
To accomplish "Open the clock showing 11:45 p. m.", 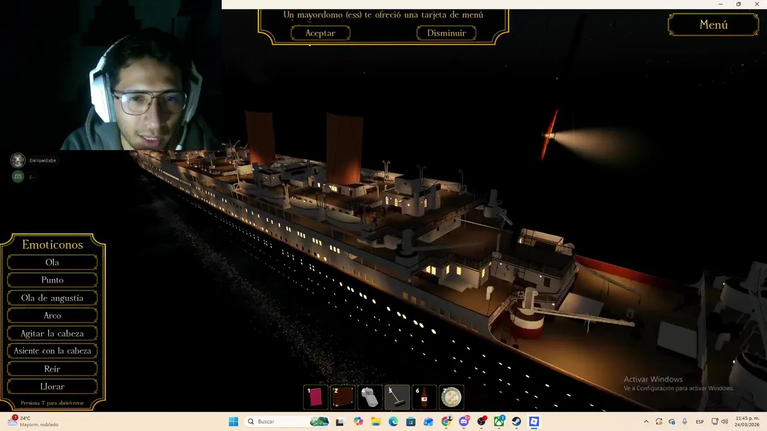I will (x=747, y=421).
